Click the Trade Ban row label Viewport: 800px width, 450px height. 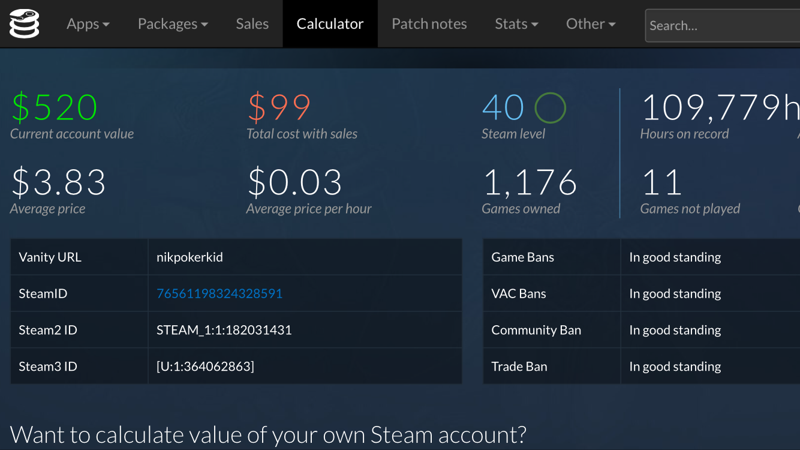(x=519, y=367)
